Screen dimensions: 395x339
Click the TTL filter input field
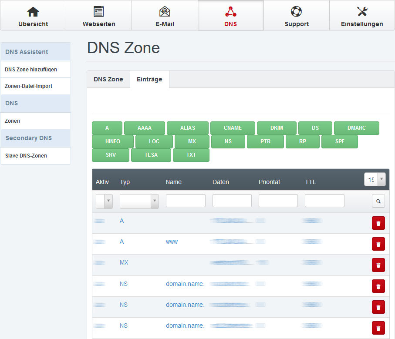[x=324, y=201]
